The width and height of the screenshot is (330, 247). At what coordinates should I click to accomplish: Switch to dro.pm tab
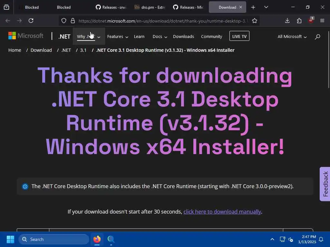pyautogui.click(x=150, y=7)
